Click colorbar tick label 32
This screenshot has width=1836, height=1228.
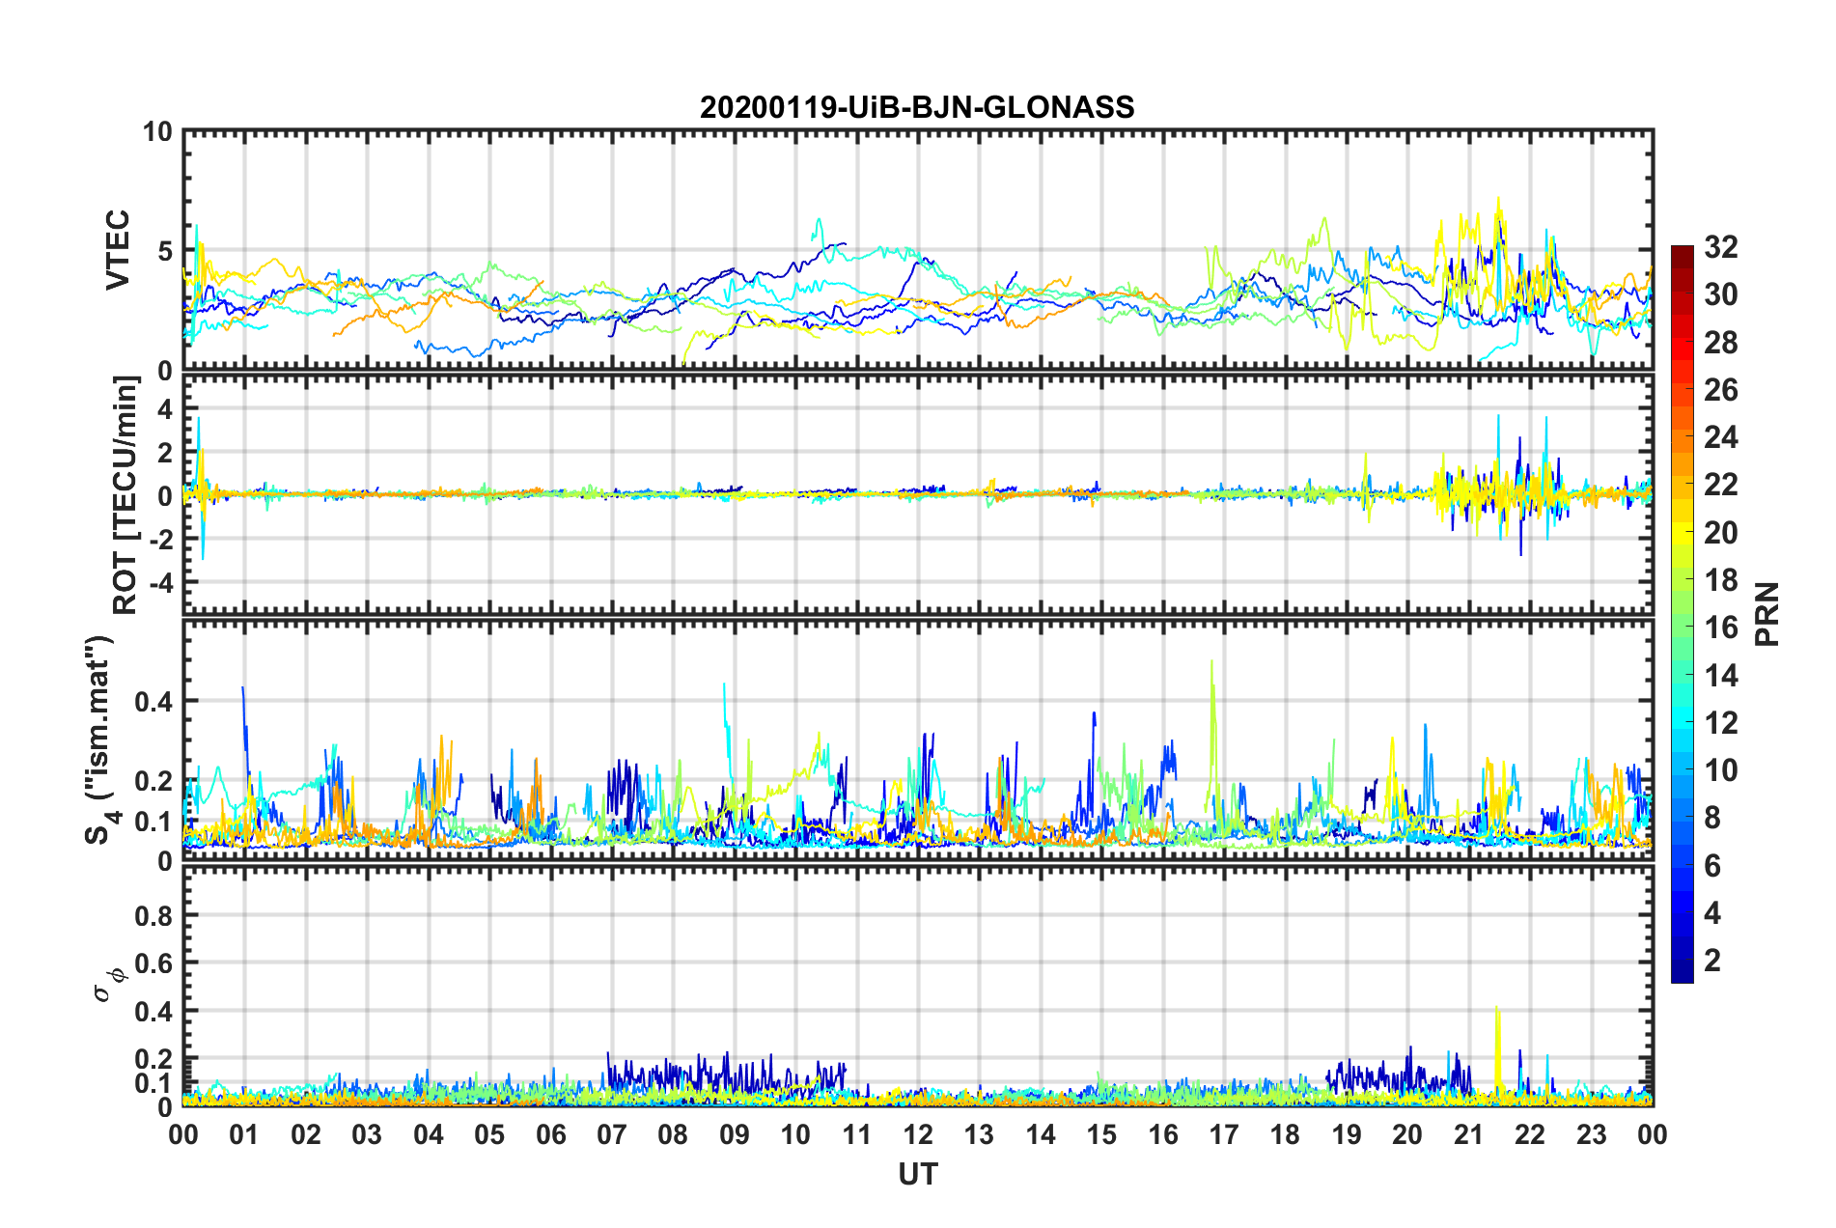[x=1721, y=247]
